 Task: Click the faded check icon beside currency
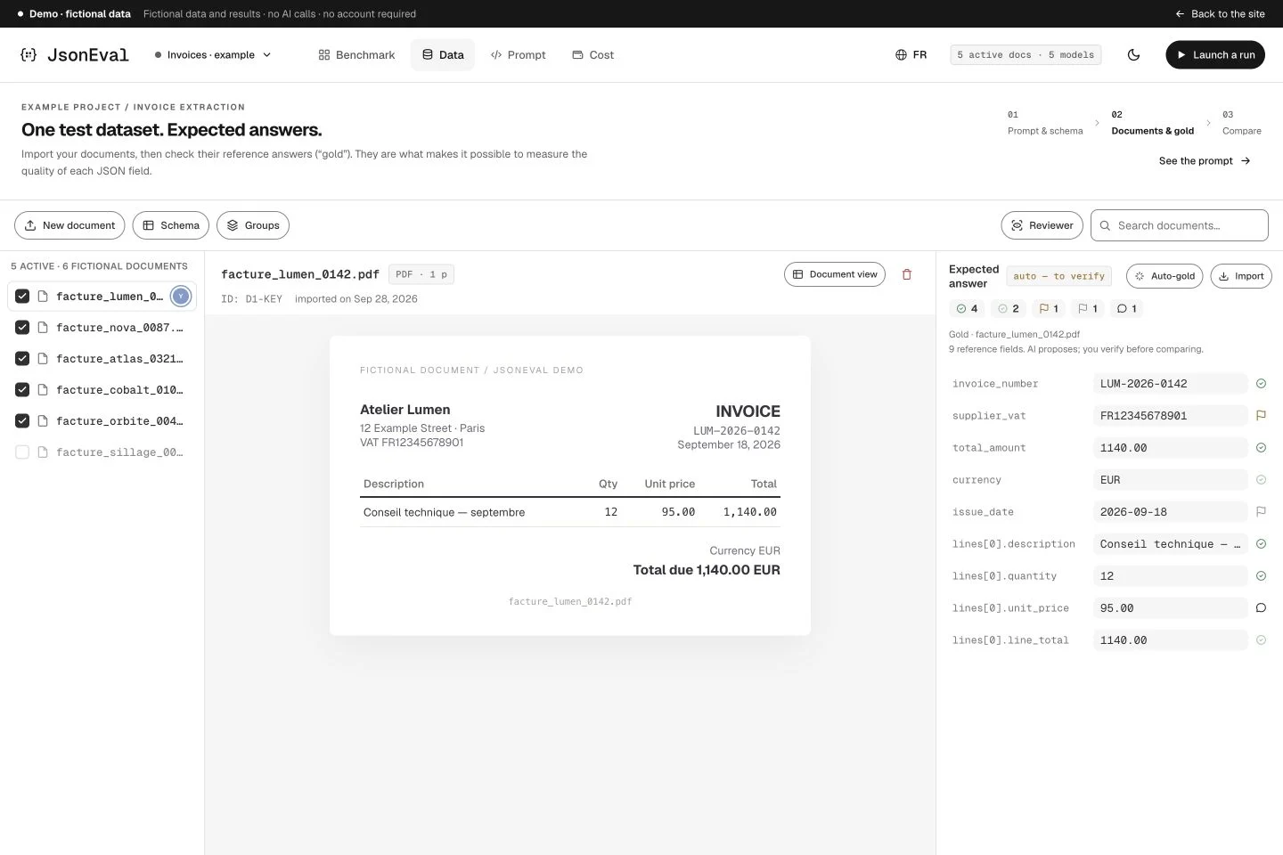pyautogui.click(x=1261, y=480)
